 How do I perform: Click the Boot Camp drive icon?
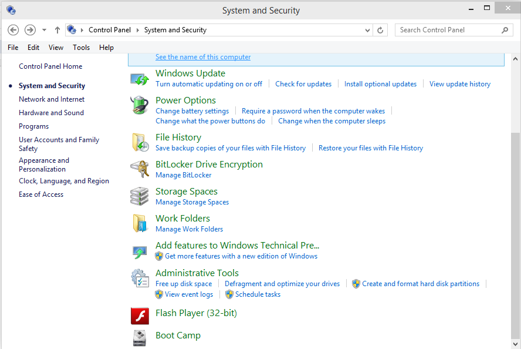tap(140, 338)
